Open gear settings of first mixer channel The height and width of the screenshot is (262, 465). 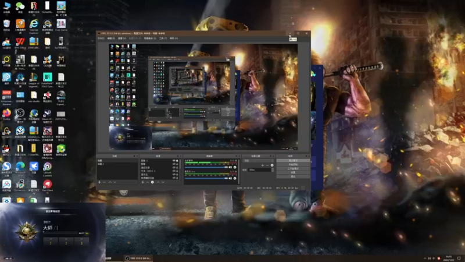pos(235,167)
